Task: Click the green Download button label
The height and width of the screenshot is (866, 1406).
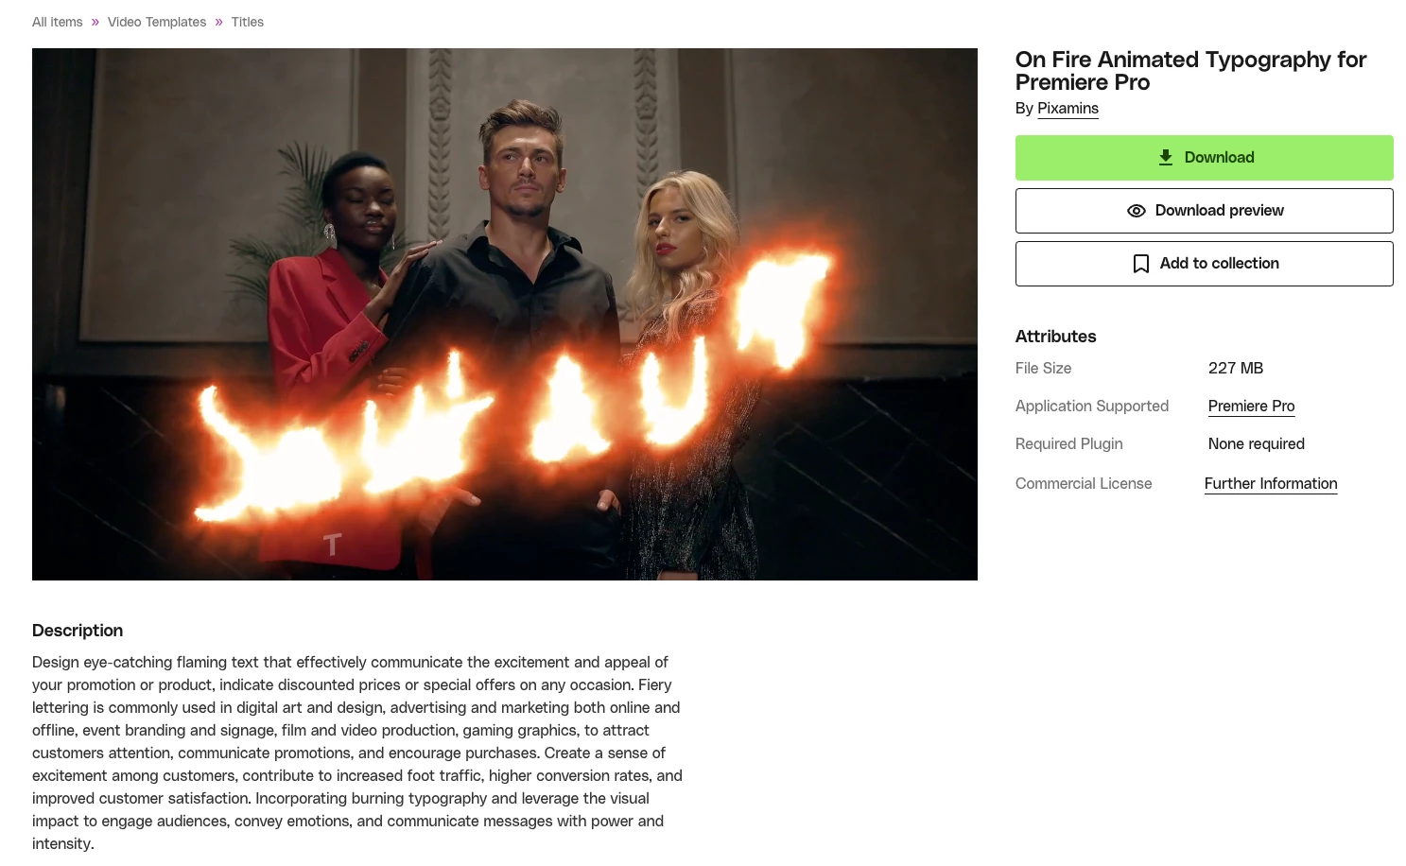Action: click(x=1219, y=158)
